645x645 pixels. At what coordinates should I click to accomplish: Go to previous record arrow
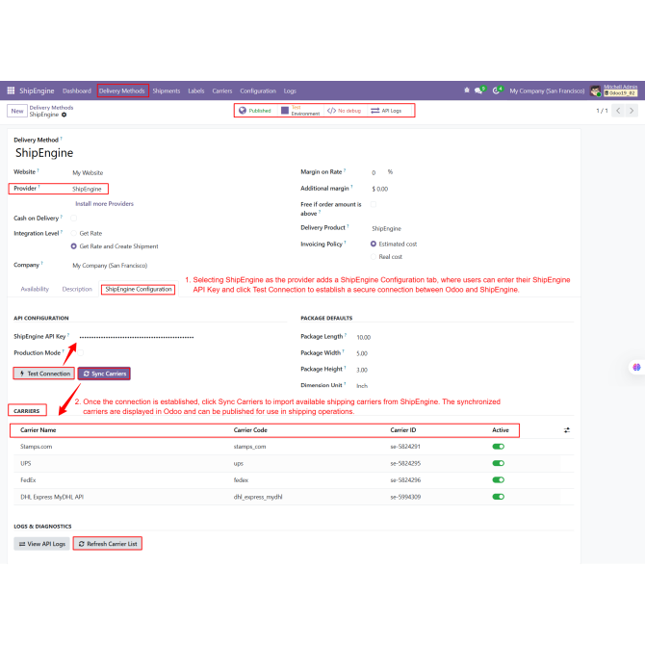618,111
